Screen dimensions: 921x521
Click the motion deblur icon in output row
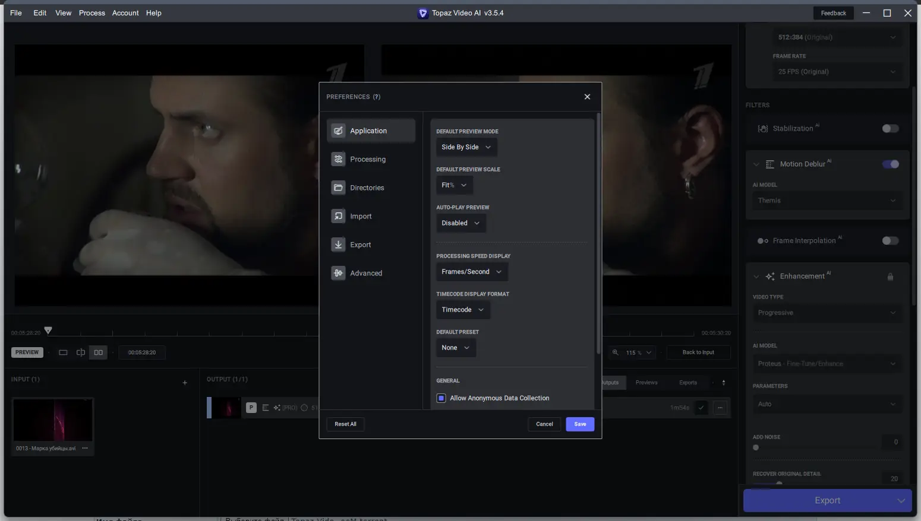pyautogui.click(x=266, y=408)
